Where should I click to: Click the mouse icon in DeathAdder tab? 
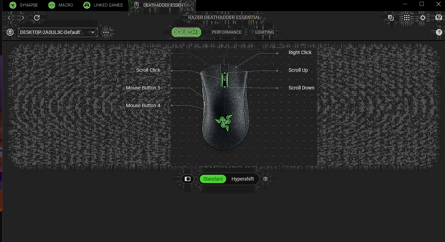(137, 5)
